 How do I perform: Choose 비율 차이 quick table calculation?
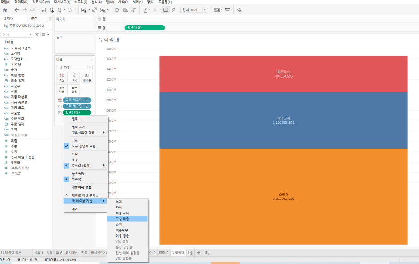point(128,213)
